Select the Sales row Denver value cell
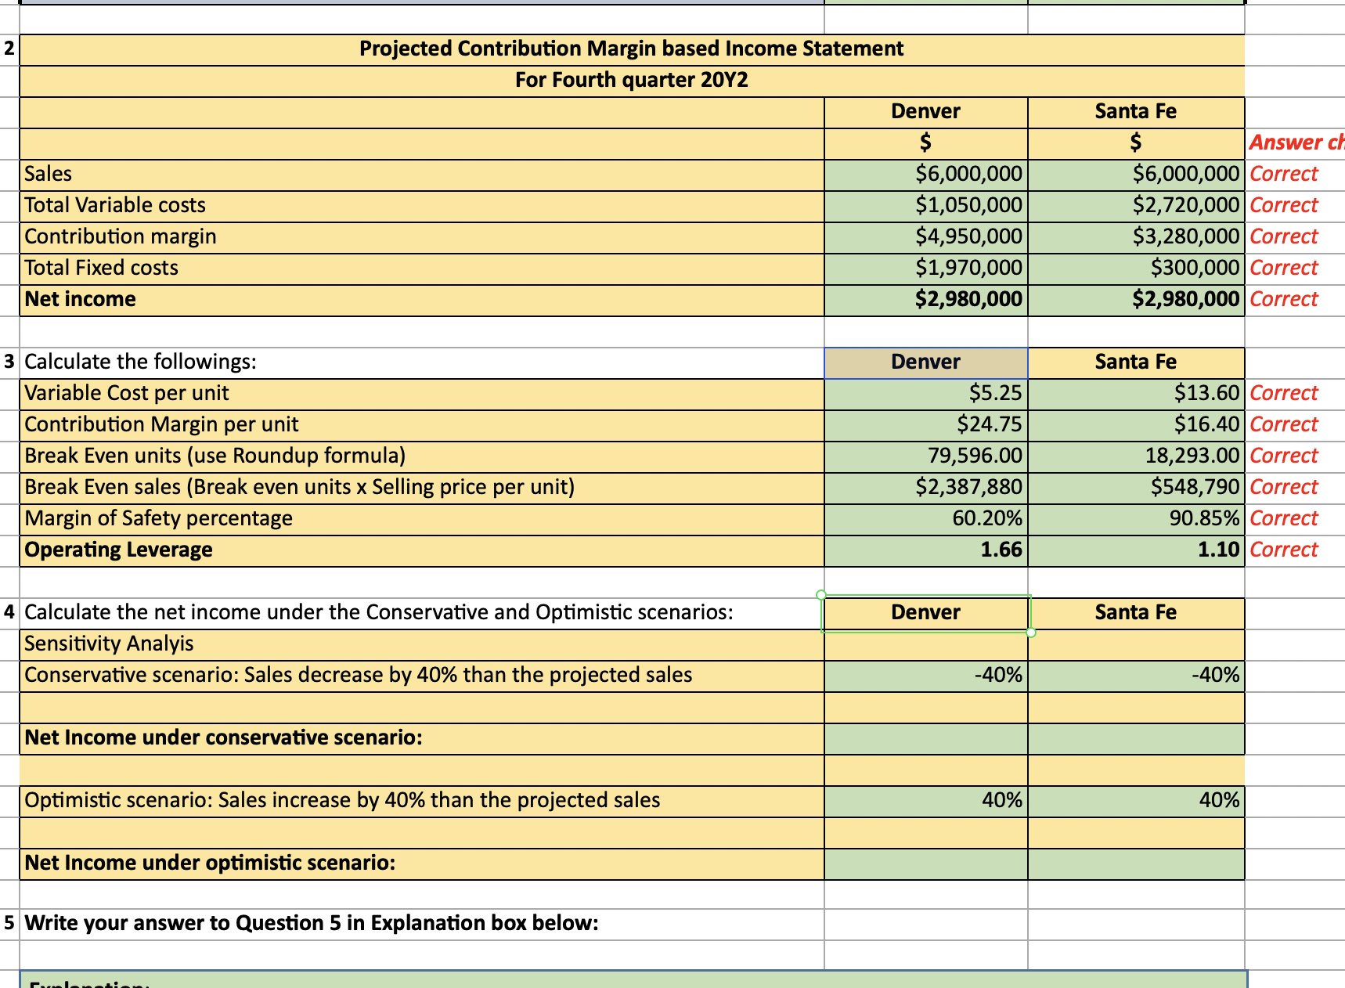 pyautogui.click(x=925, y=173)
